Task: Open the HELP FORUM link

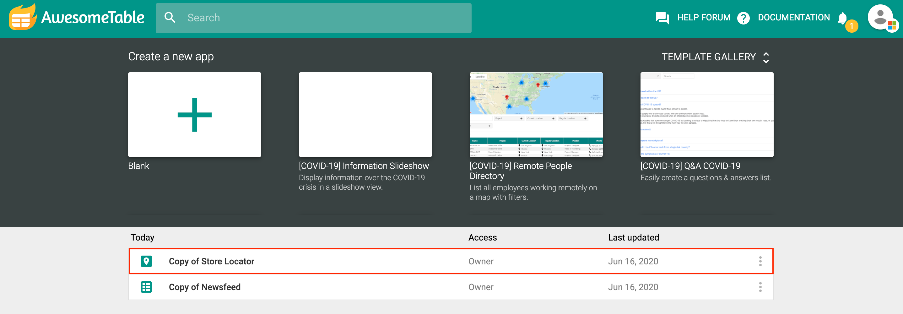Action: [704, 18]
